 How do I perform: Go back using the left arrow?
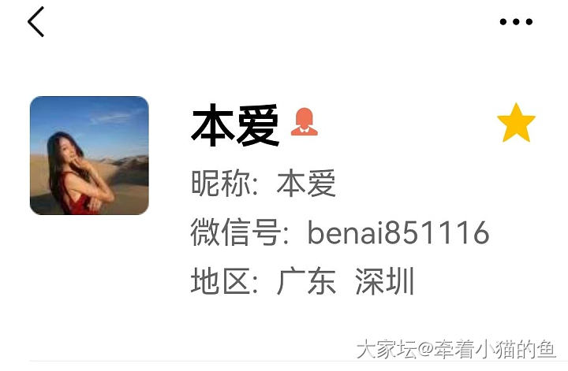coord(35,22)
